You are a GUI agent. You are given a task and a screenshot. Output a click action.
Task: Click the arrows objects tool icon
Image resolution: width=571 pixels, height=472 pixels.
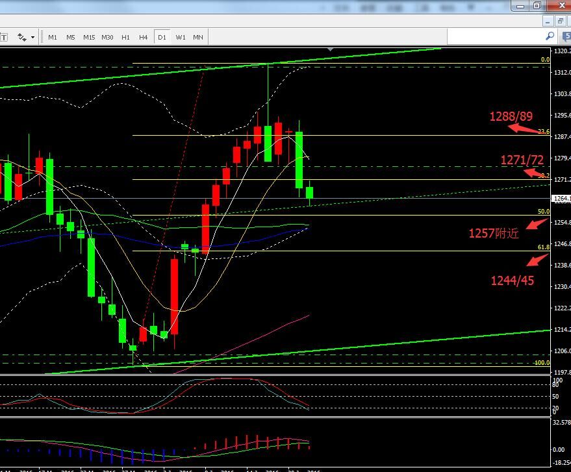pyautogui.click(x=22, y=37)
